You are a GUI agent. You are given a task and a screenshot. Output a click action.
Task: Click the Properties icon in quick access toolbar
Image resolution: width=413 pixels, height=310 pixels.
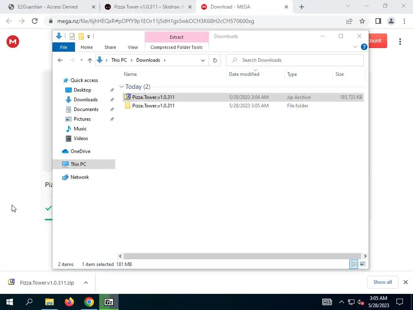pyautogui.click(x=72, y=36)
